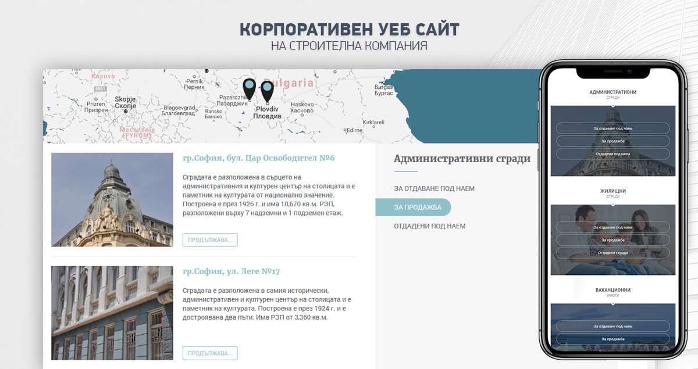Enable the ОТДАДЕНИ ПОД НАЕМ filter option
698x369 pixels.
tap(429, 226)
